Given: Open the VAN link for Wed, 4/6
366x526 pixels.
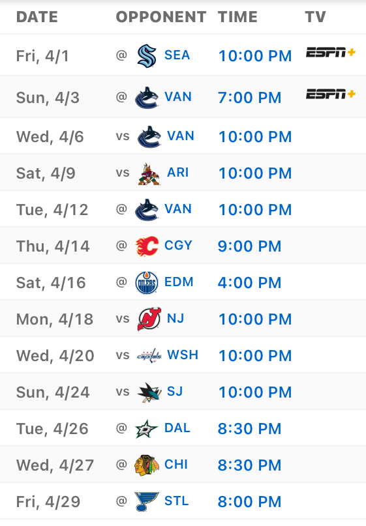Looking at the screenshot, I should [x=181, y=136].
